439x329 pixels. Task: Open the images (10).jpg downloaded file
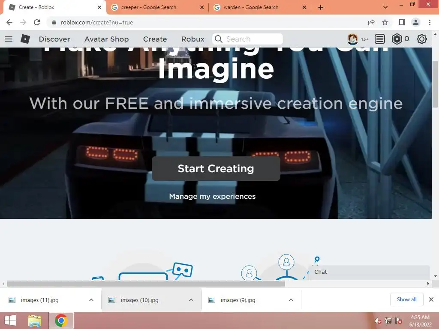[x=139, y=300]
